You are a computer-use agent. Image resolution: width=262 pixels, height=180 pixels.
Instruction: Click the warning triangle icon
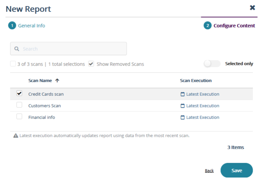[x=16, y=136]
